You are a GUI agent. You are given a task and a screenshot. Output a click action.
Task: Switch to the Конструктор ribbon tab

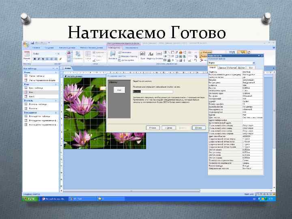[114, 48]
